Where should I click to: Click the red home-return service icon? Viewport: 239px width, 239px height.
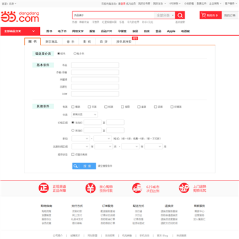[x=184, y=188]
